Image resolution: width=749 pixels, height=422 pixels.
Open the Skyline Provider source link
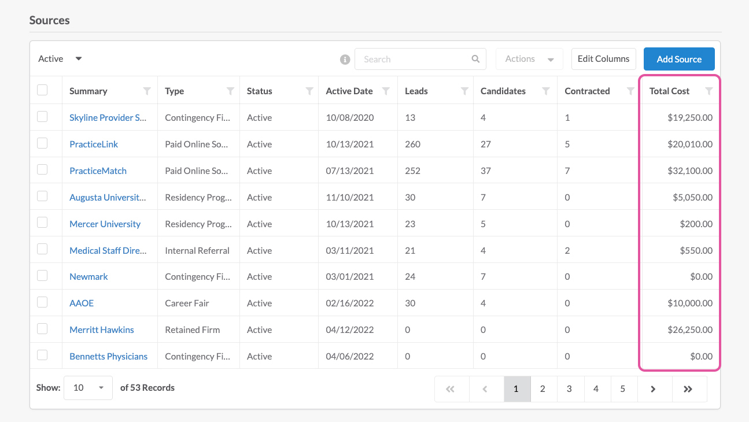coord(108,117)
